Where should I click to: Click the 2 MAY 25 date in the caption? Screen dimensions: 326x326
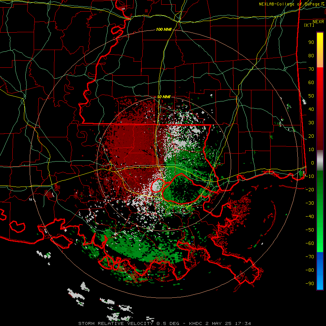[218, 323]
